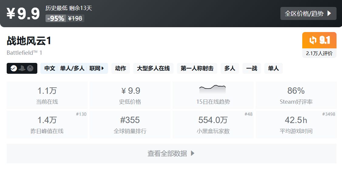This screenshot has width=342, height=169.
Task: Click the 史低价格 ¥9.9 stat card
Action: [130, 95]
